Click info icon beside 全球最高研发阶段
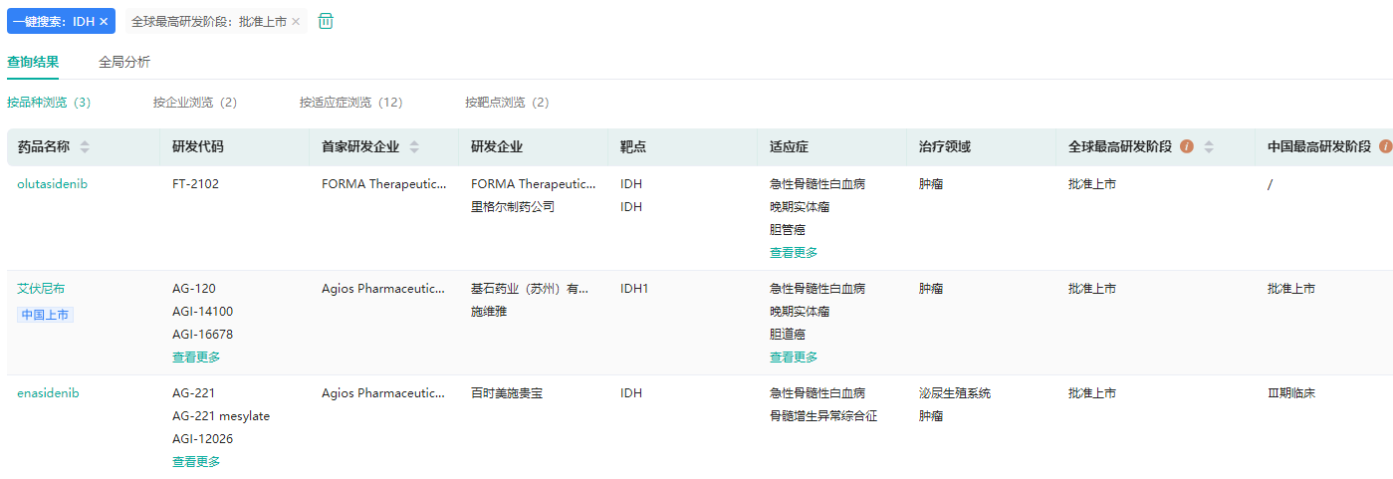Viewport: 1393px width, 479px height. pyautogui.click(x=1187, y=146)
